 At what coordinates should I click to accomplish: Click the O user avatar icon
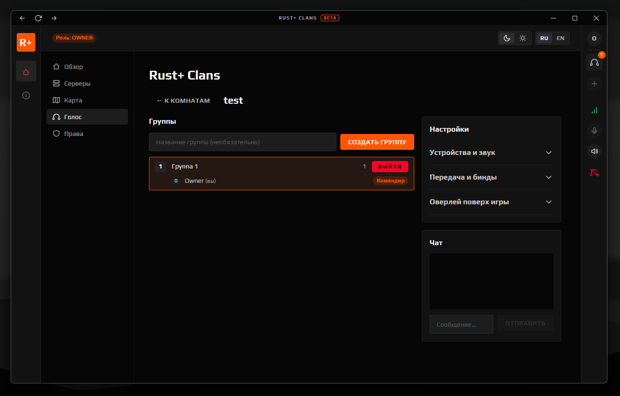pos(594,39)
